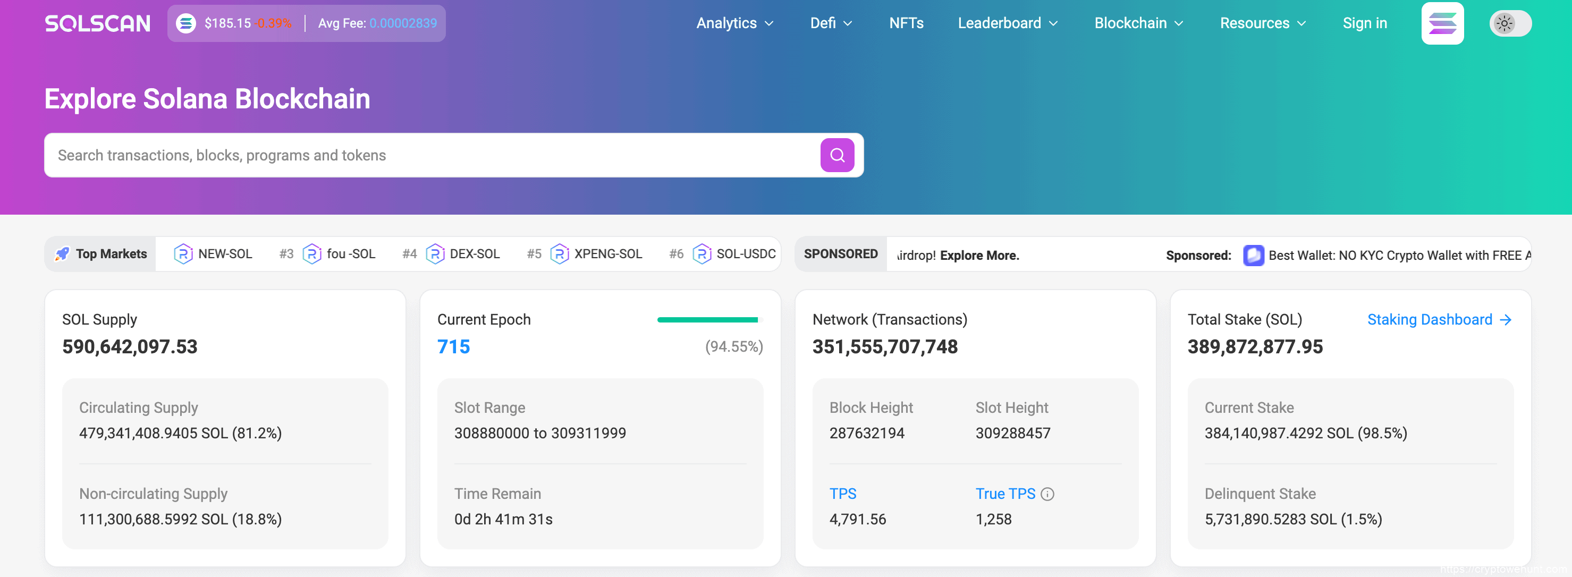The width and height of the screenshot is (1572, 577).
Task: Open the Resources menu
Action: pos(1263,23)
